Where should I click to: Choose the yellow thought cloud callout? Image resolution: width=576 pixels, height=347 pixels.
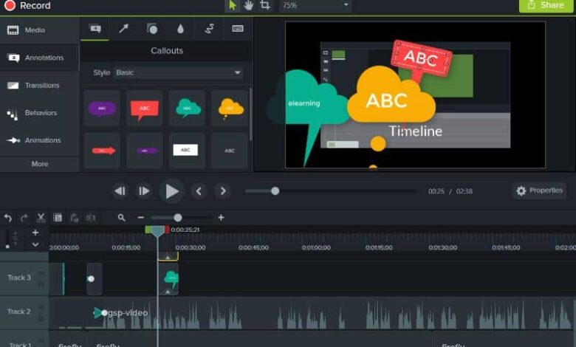(230, 109)
